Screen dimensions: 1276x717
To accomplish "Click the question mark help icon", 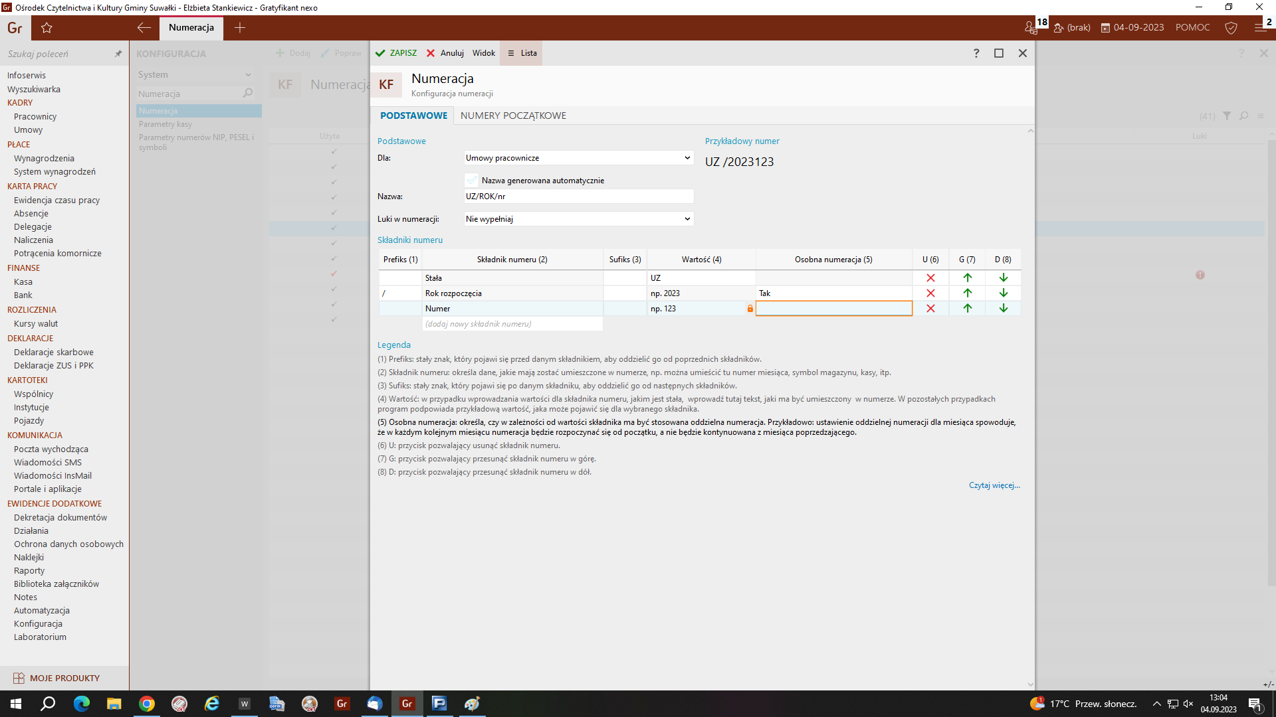I will pos(976,53).
